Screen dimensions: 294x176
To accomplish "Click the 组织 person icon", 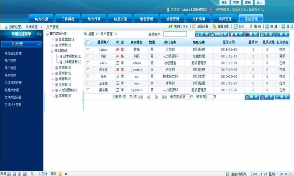I will (x=236, y=26).
